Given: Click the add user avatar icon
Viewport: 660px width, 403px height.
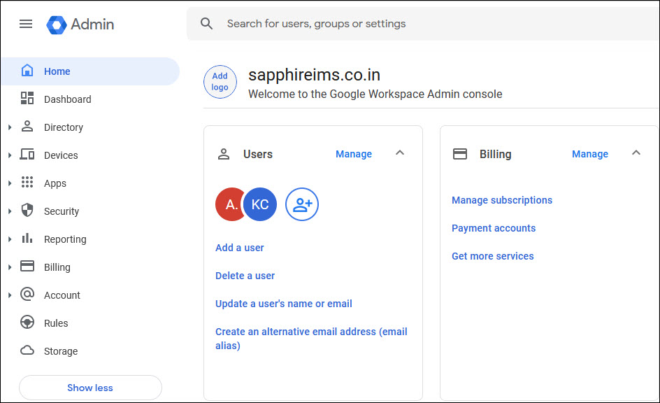Looking at the screenshot, I should [x=302, y=204].
